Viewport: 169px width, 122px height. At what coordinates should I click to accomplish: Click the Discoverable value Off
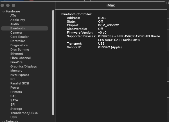[100, 29]
